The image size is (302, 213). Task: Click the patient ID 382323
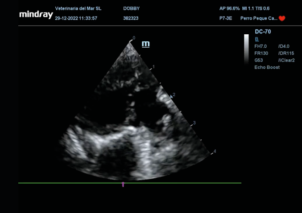(x=131, y=18)
